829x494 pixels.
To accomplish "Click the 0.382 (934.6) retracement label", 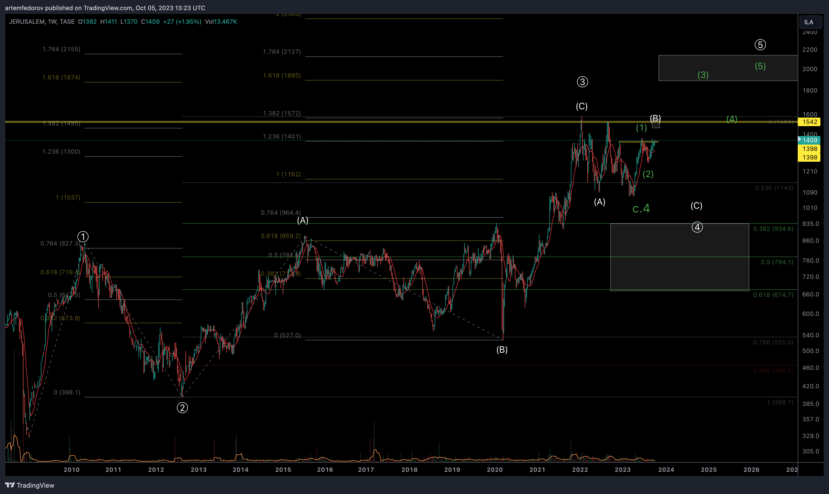I will [773, 229].
